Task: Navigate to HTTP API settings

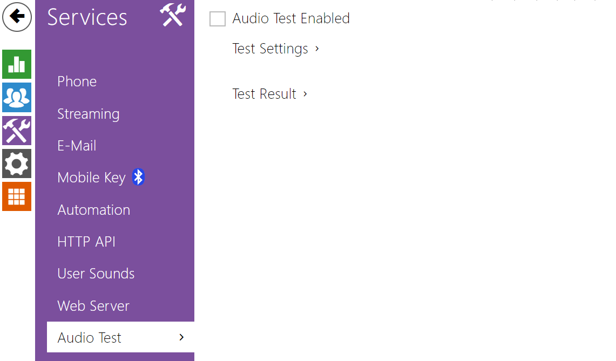Action: [x=86, y=242]
